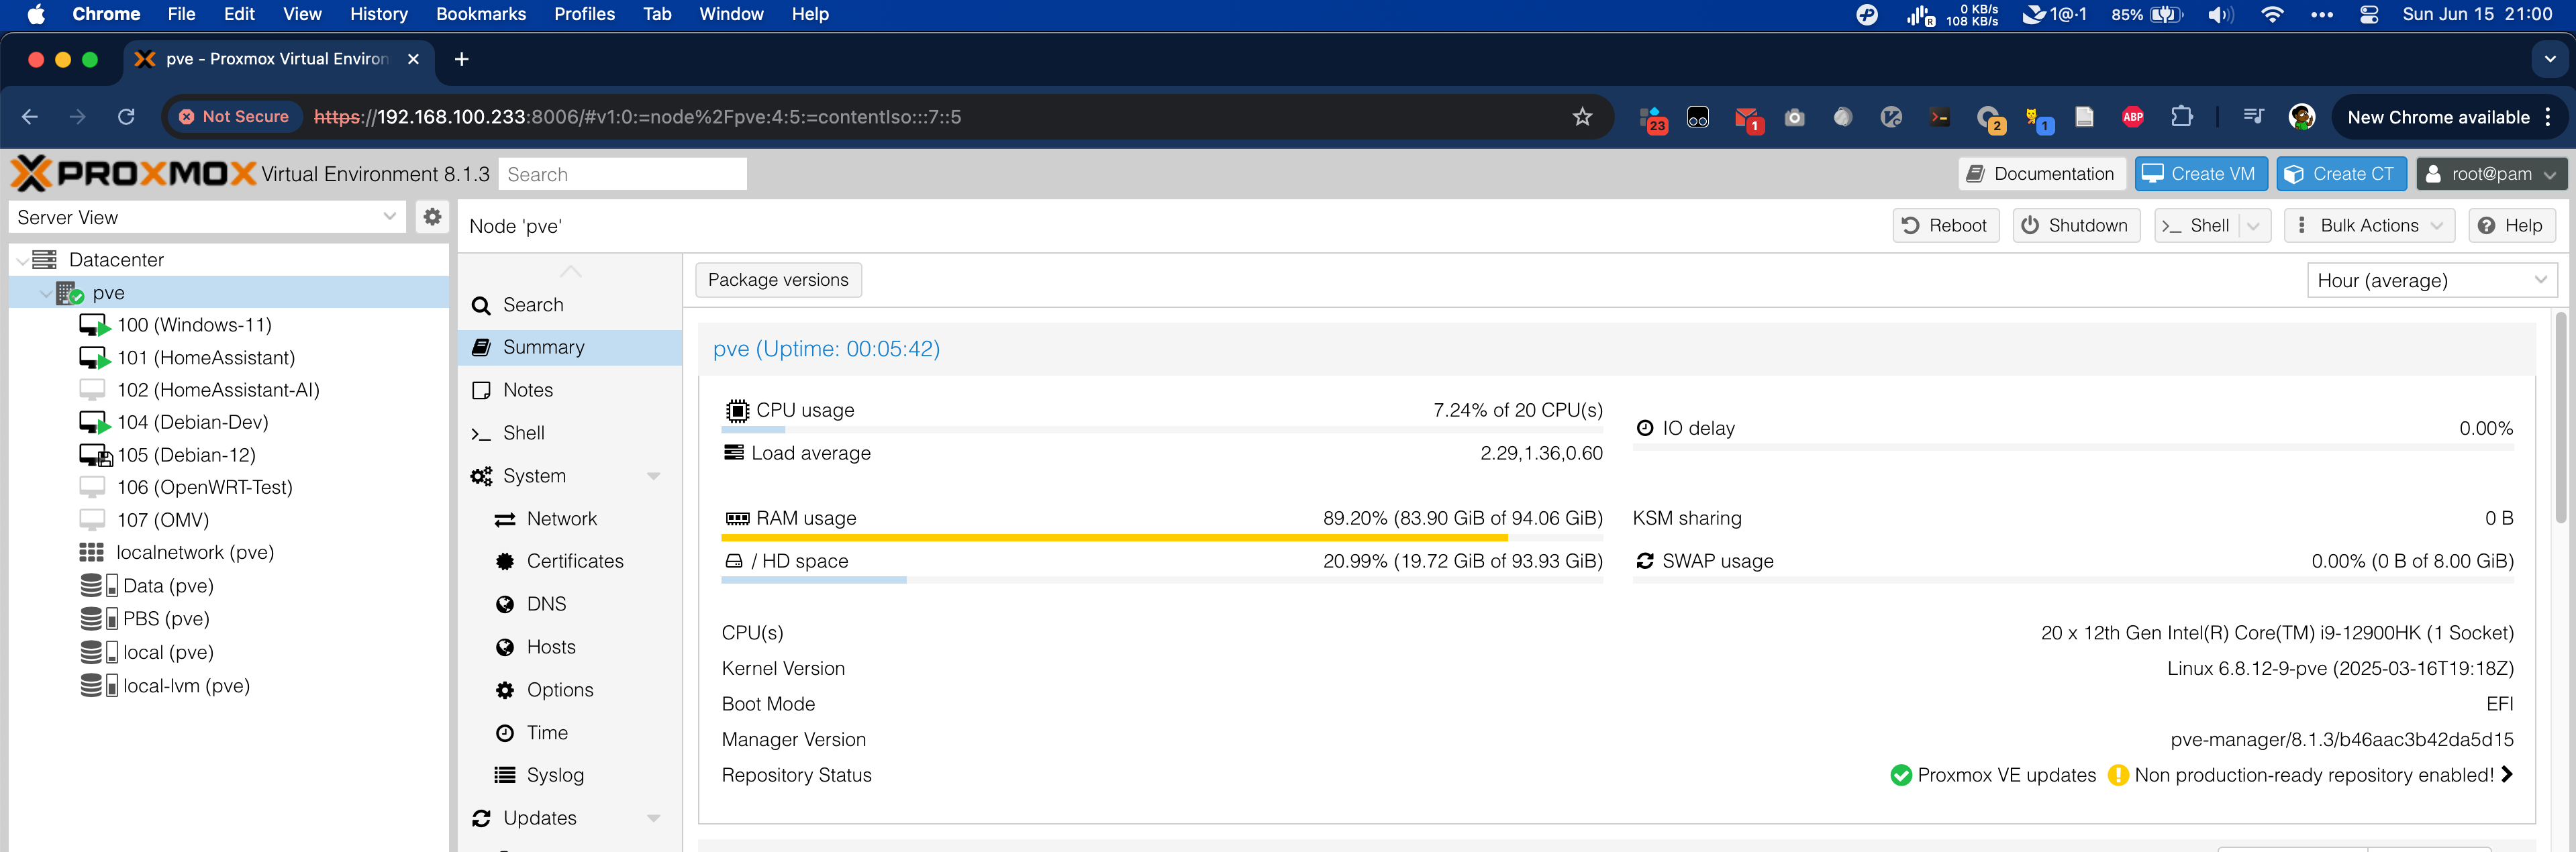Reload the page with refresh icon
Image resolution: width=2576 pixels, height=852 pixels.
click(126, 117)
